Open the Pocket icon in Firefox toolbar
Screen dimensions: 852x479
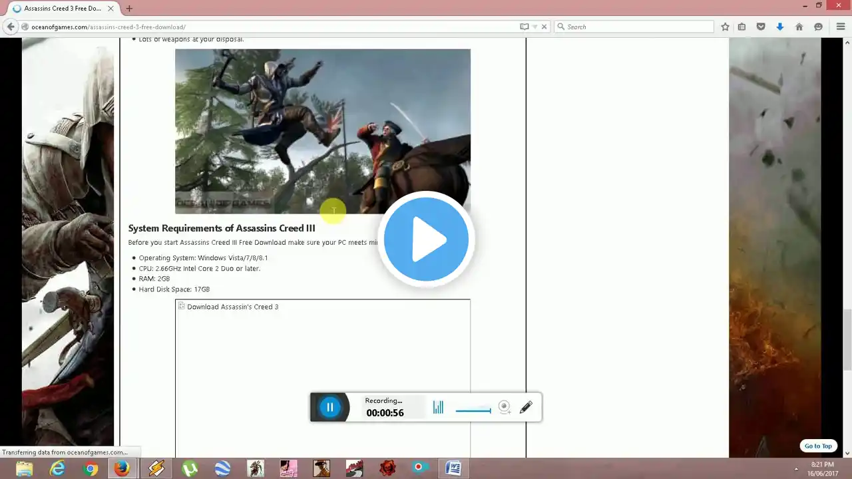[x=761, y=27]
